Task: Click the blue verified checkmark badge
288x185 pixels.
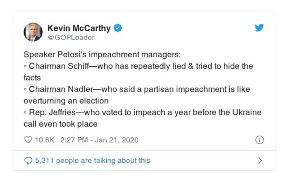Action: point(118,28)
